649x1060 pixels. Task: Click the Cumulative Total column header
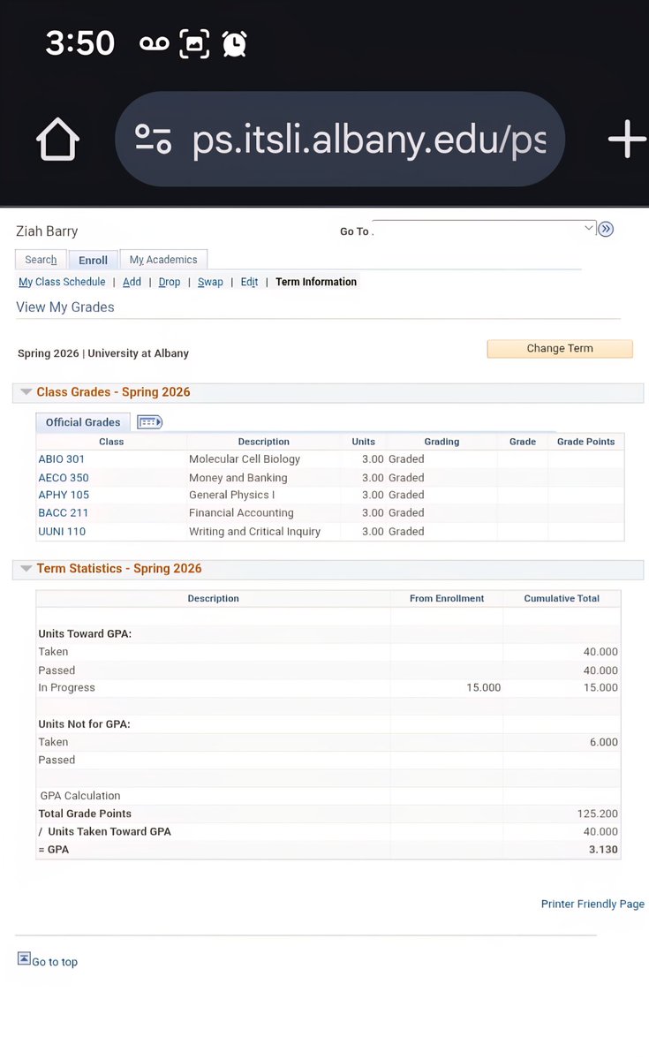[x=562, y=598]
